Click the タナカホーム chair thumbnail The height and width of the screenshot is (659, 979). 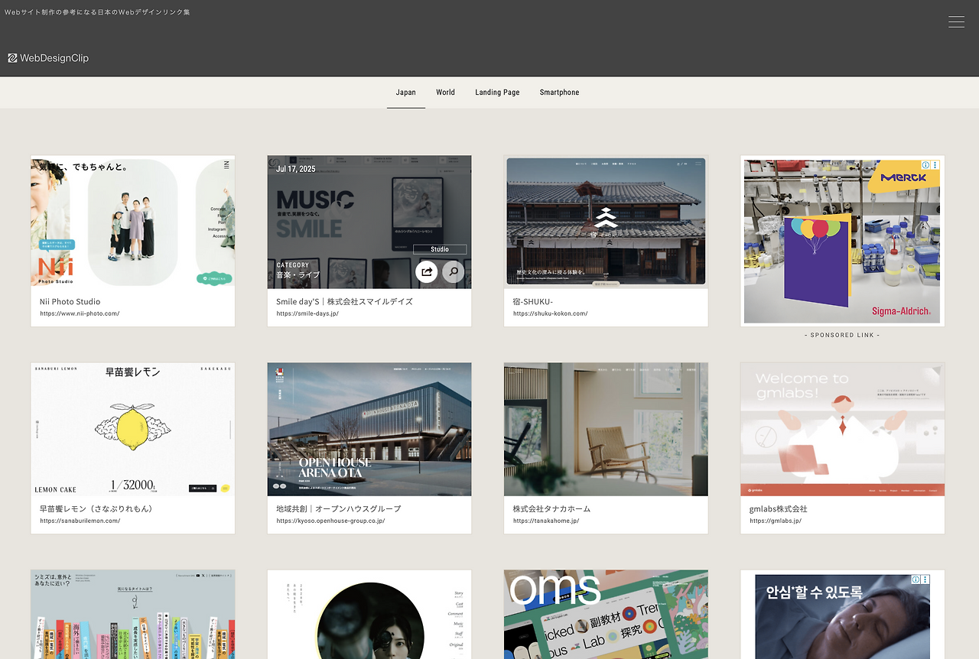[606, 430]
